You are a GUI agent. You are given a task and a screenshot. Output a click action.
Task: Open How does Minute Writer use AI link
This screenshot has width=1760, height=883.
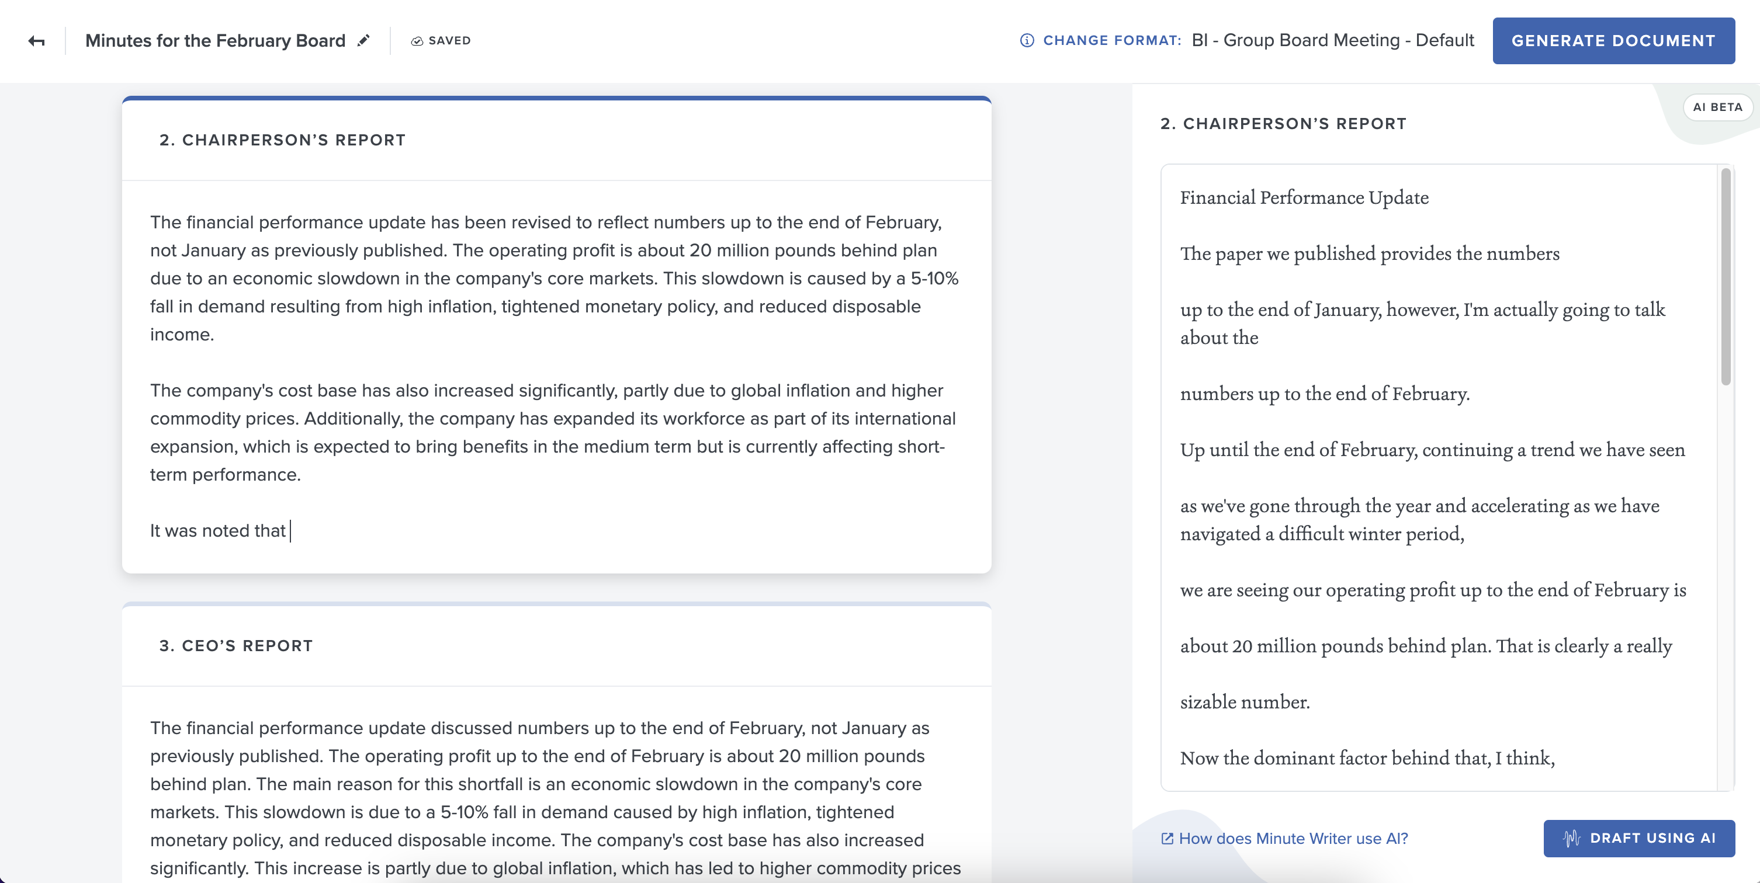pos(1293,839)
